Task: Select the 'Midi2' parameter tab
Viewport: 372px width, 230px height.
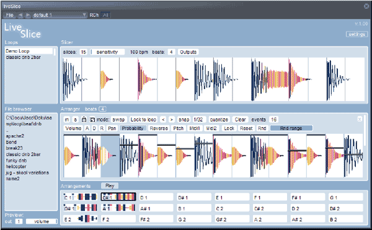Action: coord(211,128)
